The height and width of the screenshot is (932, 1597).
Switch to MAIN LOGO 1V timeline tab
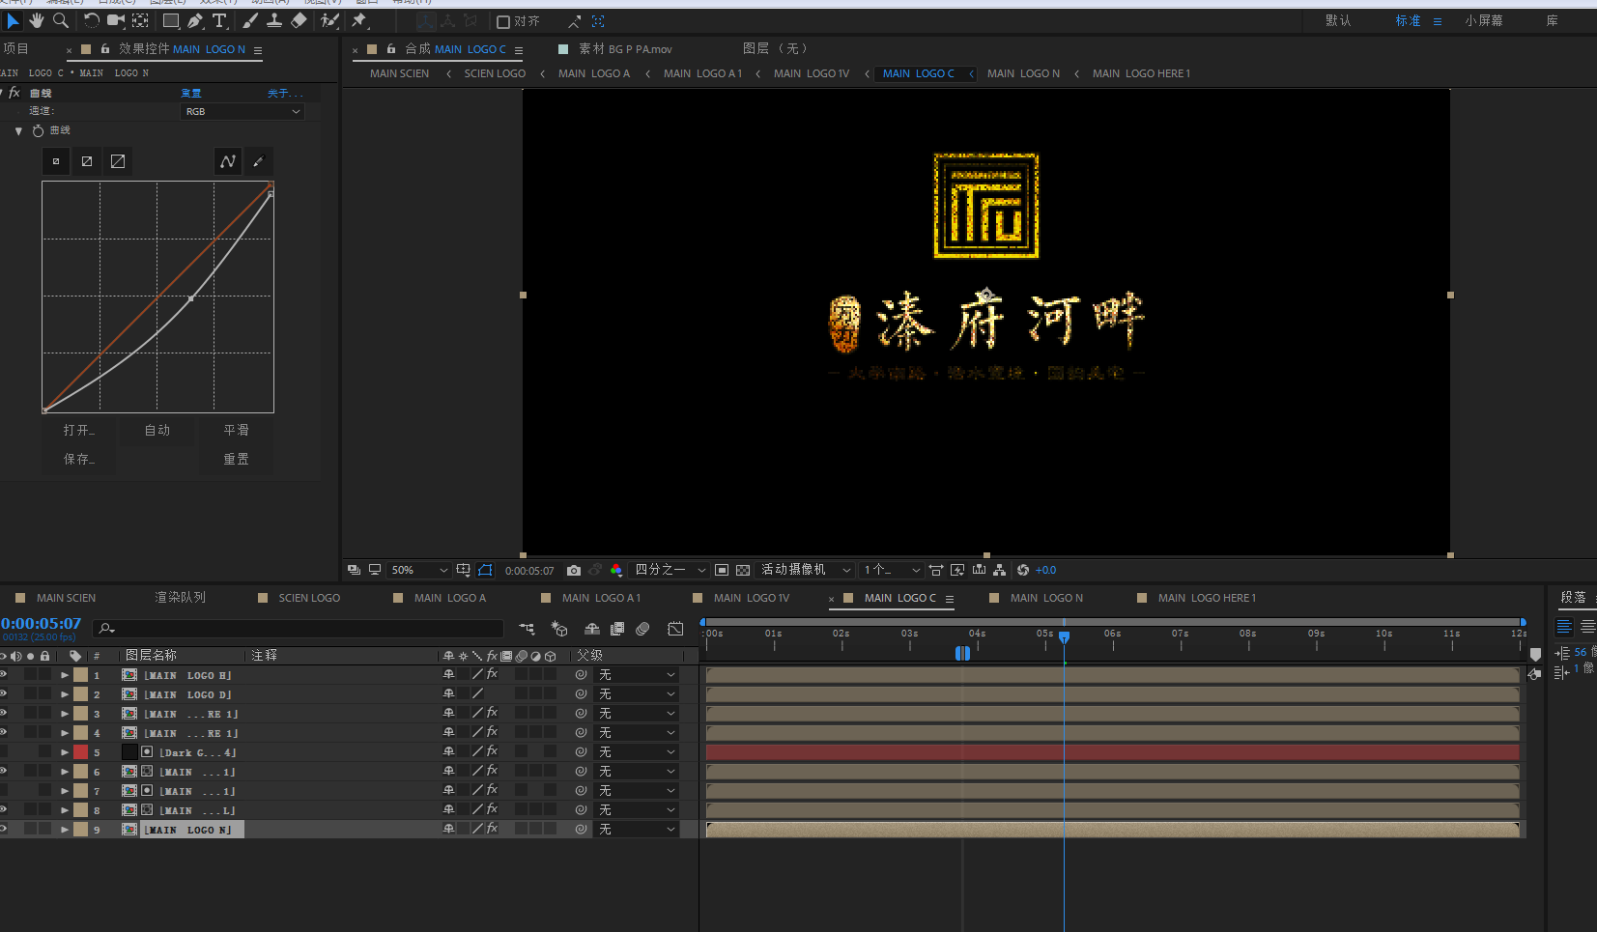(x=752, y=598)
